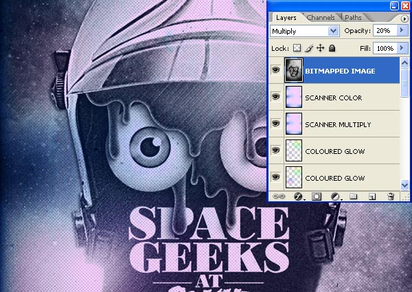Screen dimensions: 412x292
Task: Switch to the Paths tab
Action: (353, 18)
